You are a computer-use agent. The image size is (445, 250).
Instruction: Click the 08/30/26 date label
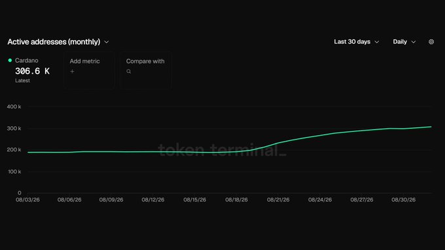tap(404, 200)
